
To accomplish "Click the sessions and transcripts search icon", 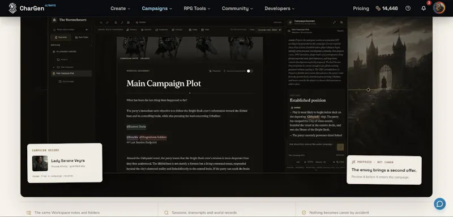I will 166,212.
